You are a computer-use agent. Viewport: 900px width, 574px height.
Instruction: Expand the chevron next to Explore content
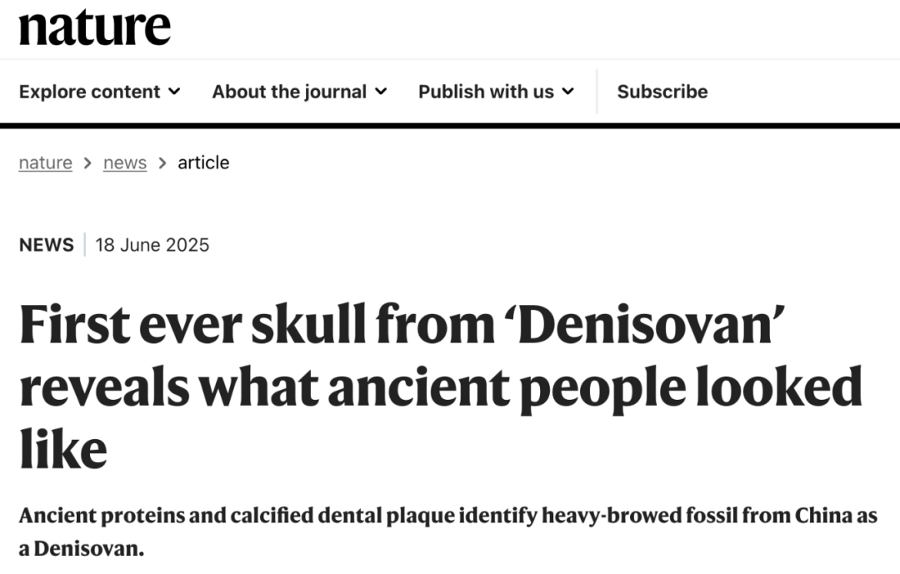[174, 92]
